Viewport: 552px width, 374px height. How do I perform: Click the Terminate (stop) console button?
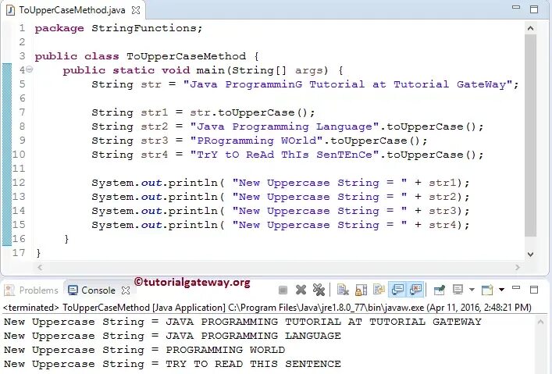283,290
